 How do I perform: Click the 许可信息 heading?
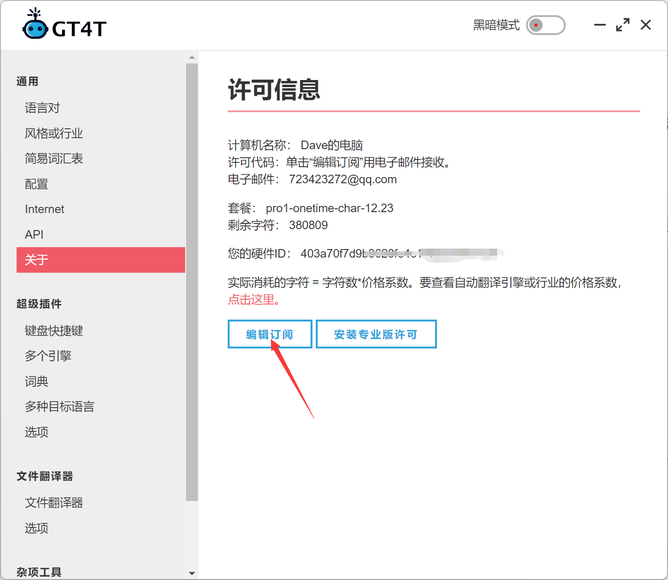[274, 89]
